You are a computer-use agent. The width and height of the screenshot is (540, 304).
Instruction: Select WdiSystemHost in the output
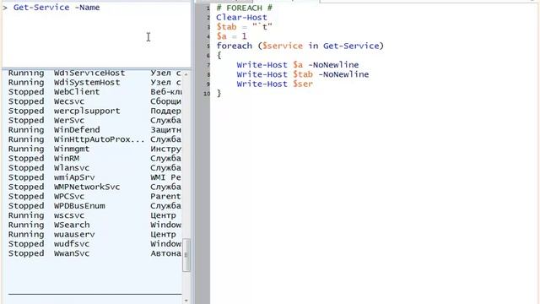click(87, 83)
